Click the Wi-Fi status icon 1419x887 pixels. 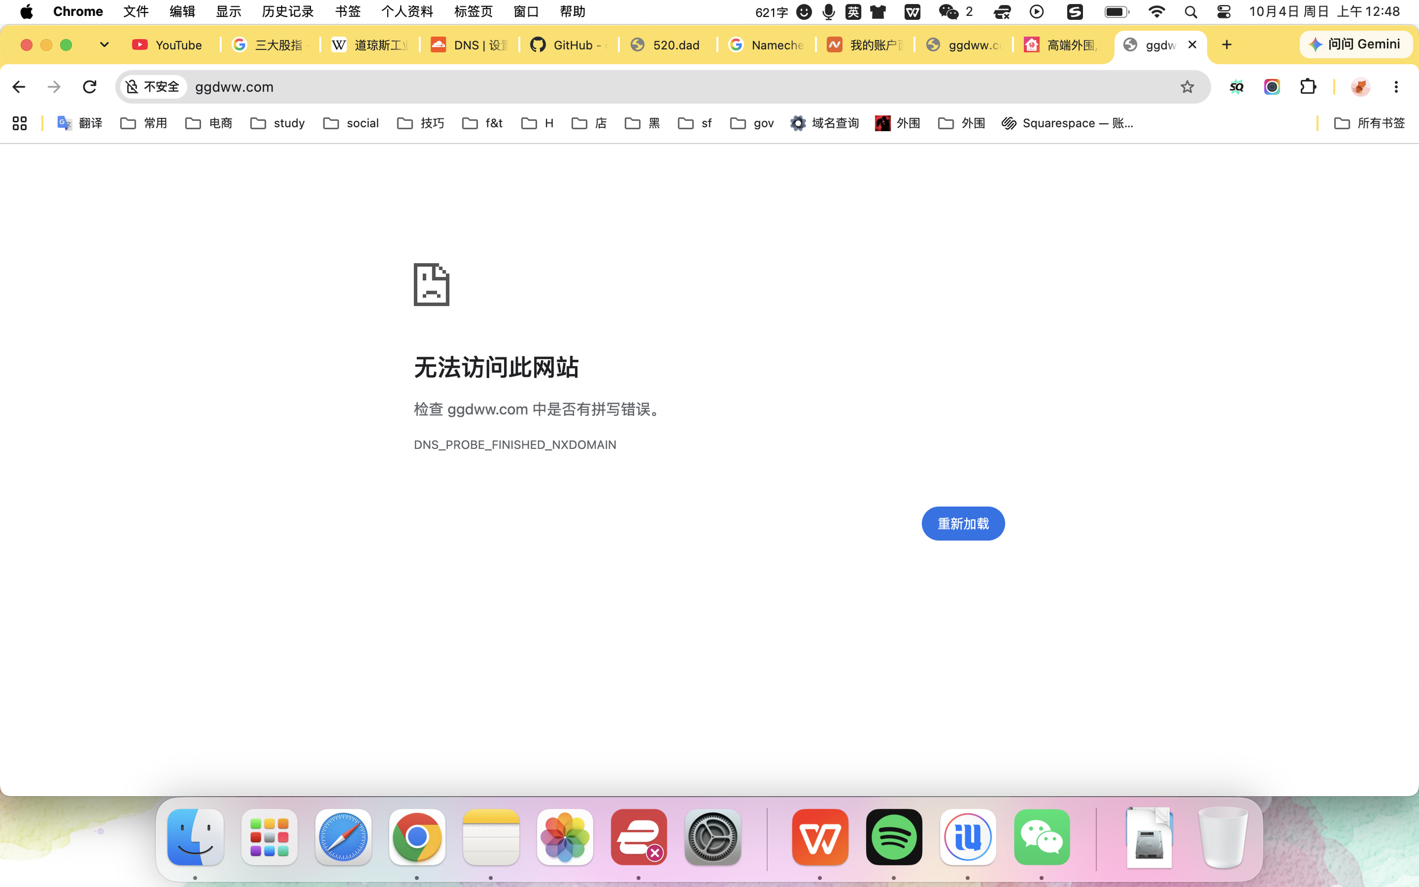(1156, 12)
